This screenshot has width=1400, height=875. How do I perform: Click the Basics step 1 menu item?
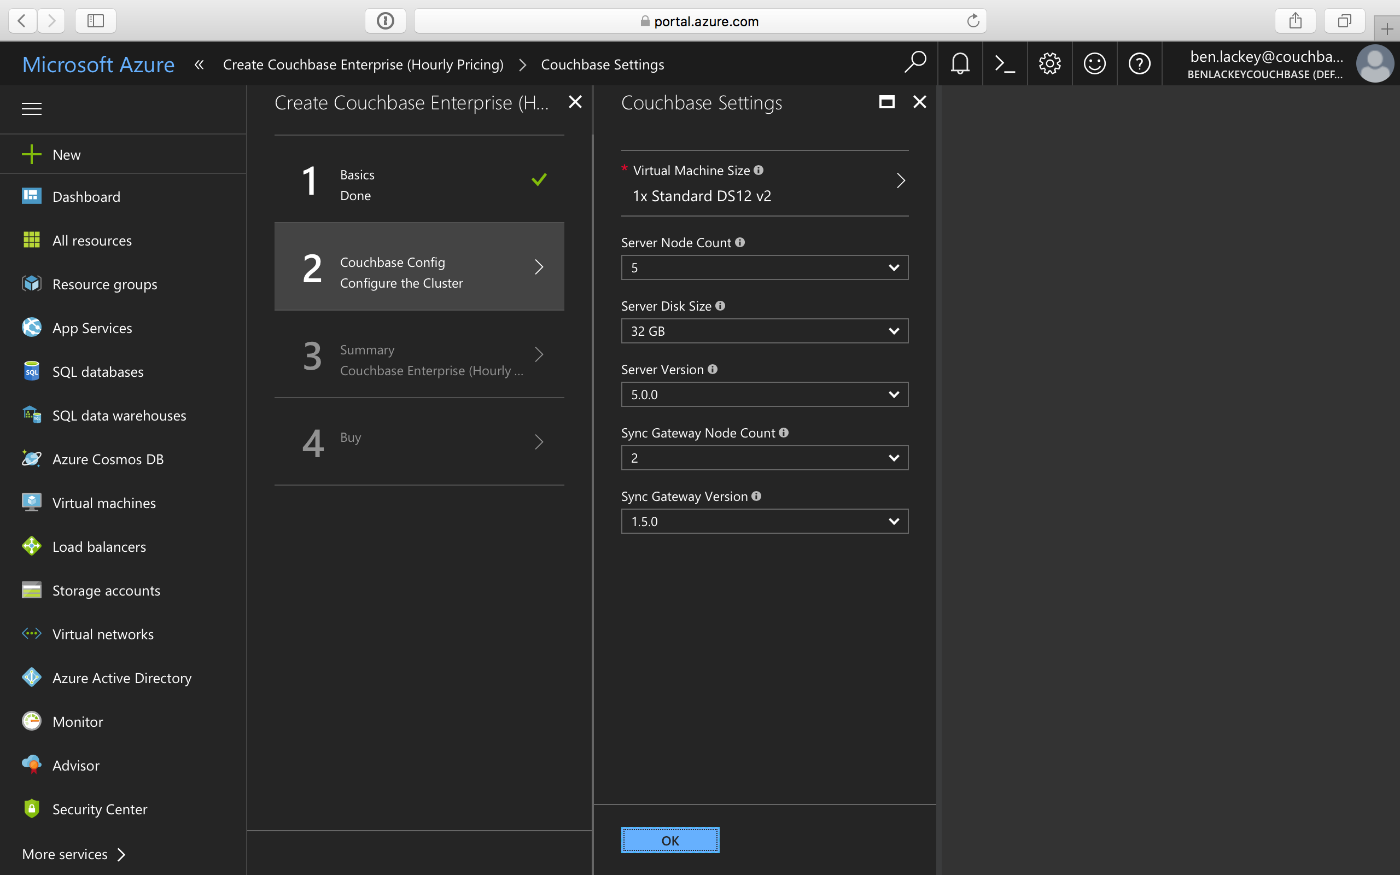(x=419, y=183)
